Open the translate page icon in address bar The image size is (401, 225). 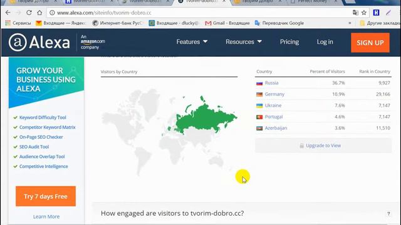[x=355, y=12]
